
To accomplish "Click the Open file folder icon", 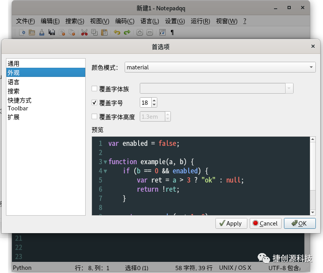I will [32, 32].
